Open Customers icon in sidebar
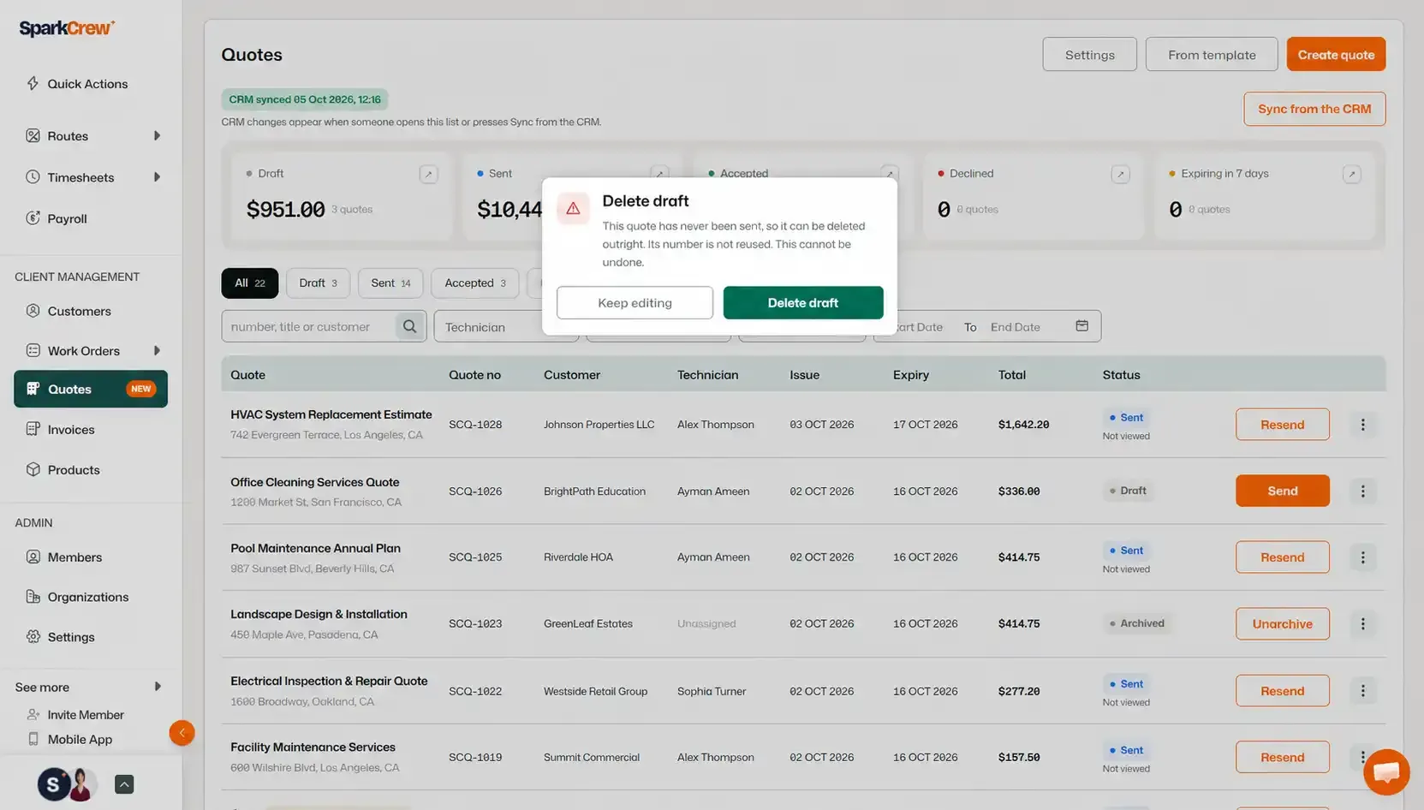This screenshot has height=810, width=1424. click(33, 311)
